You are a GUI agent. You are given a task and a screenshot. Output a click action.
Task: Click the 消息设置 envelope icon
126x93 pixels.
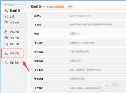tap(6, 38)
